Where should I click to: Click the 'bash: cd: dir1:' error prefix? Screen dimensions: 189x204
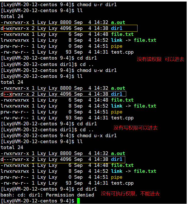pyautogui.click(x=22, y=195)
